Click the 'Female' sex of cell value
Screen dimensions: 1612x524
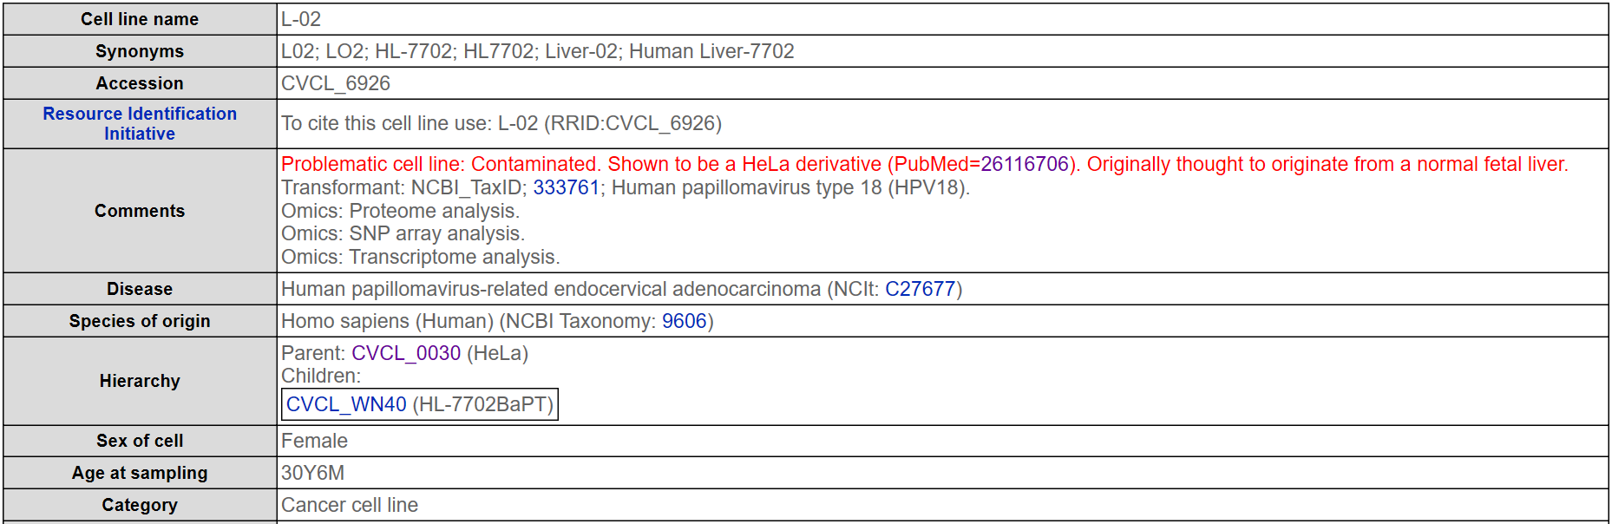tap(314, 441)
